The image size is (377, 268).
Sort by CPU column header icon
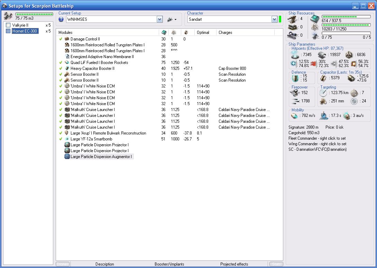pyautogui.click(x=164, y=33)
